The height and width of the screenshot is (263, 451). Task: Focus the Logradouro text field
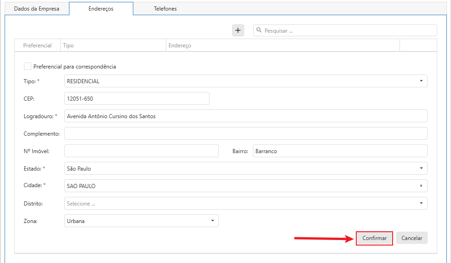tap(246, 116)
